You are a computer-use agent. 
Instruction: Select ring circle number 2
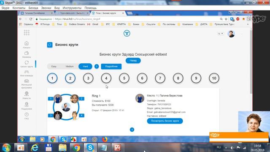point(70,78)
